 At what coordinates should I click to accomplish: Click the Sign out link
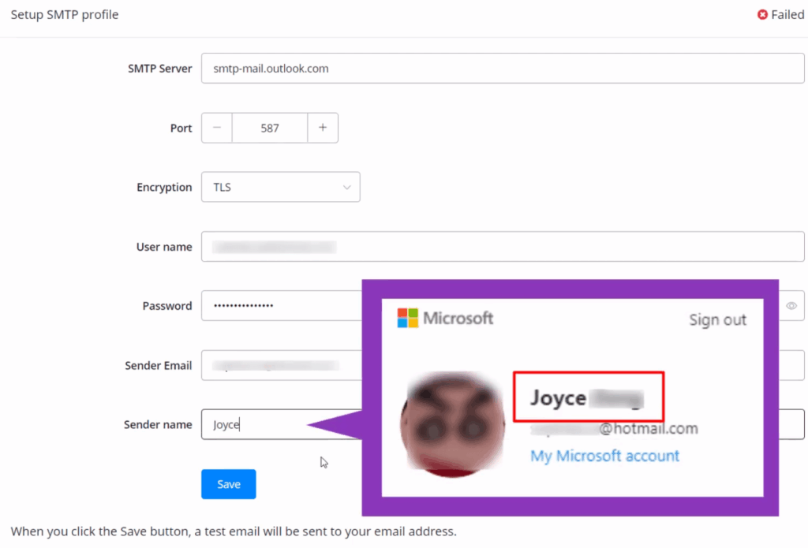coord(717,319)
